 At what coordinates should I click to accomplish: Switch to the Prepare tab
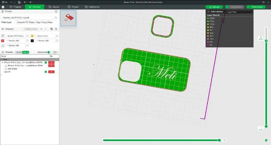16,7
